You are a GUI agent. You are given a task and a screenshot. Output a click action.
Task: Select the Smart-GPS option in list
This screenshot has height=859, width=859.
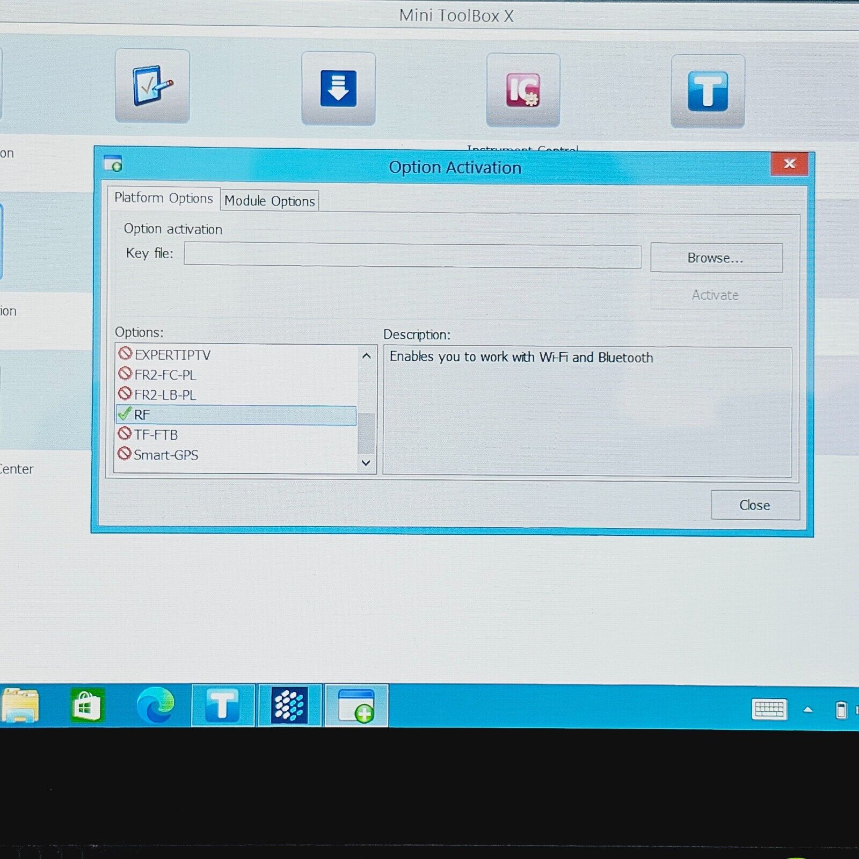(165, 455)
